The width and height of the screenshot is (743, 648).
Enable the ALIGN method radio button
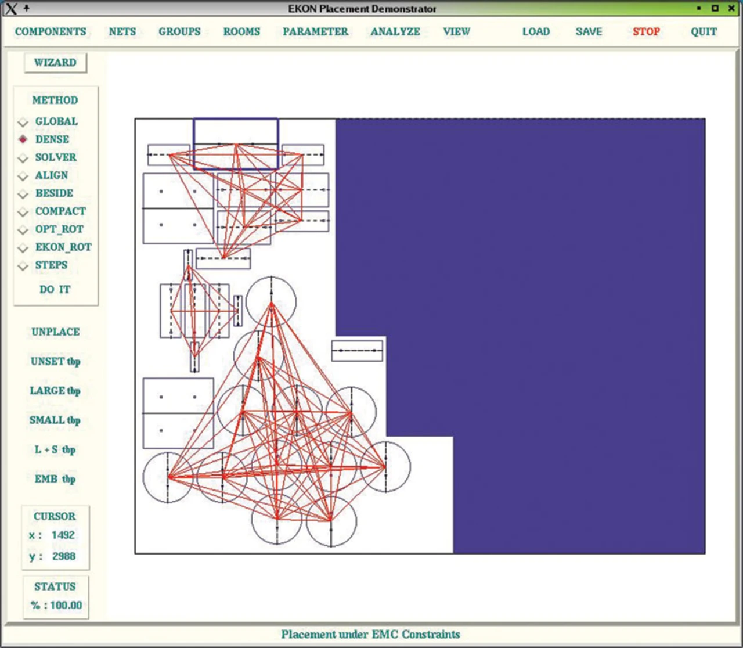pos(23,176)
